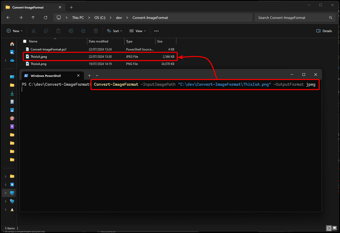340x233 pixels.
Task: Switch to large icons view in status bar
Action: pyautogui.click(x=335, y=228)
